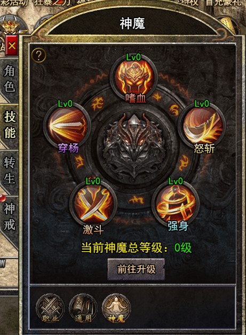Switch to the 通用 skill category
246x335 pixels.
tap(83, 308)
